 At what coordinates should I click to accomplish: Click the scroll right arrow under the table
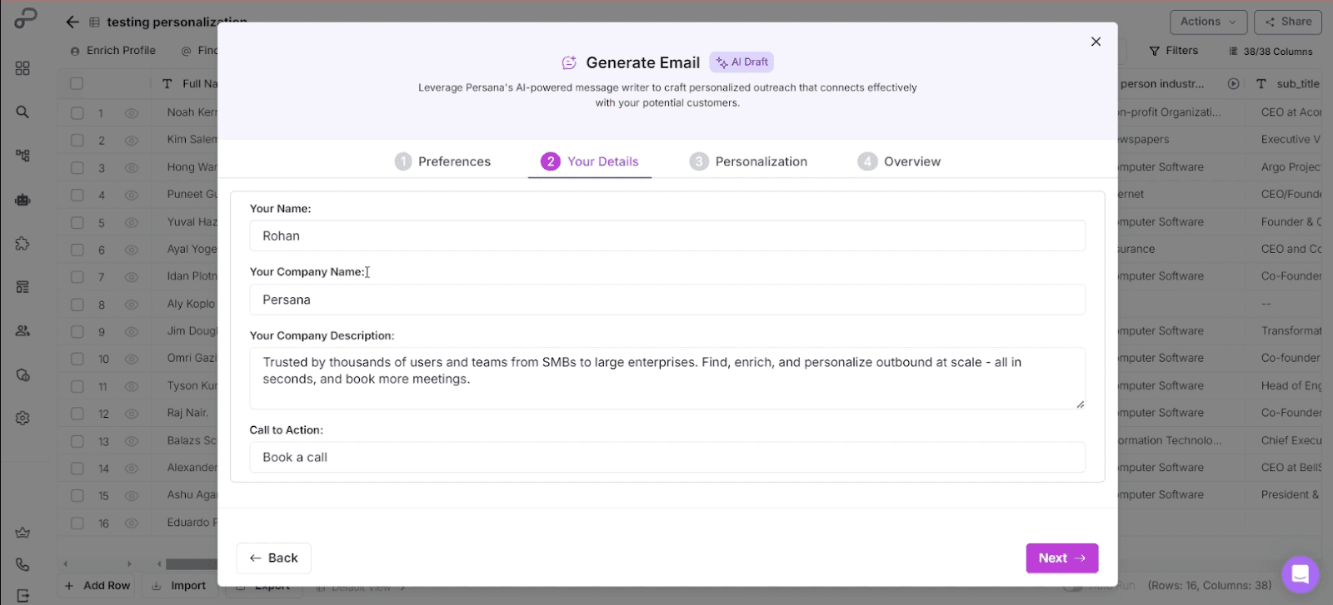129,564
